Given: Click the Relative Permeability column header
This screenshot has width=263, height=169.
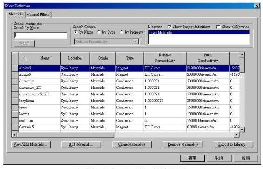Looking at the screenshot, I should pyautogui.click(x=165, y=58).
